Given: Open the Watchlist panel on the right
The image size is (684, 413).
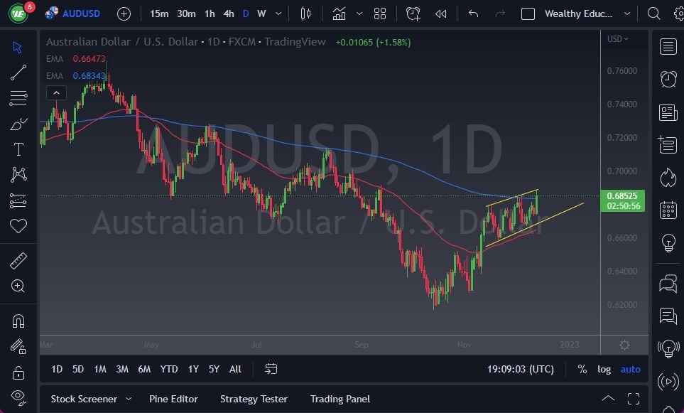Looking at the screenshot, I should point(668,46).
